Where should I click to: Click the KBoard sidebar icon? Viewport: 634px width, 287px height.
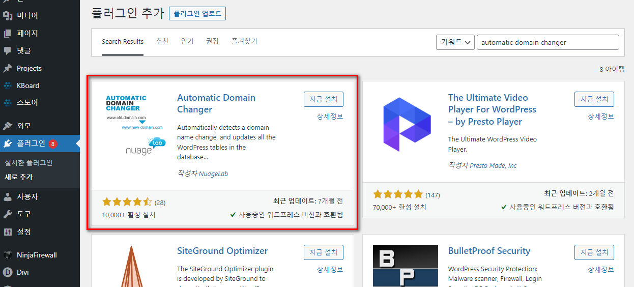tap(8, 85)
